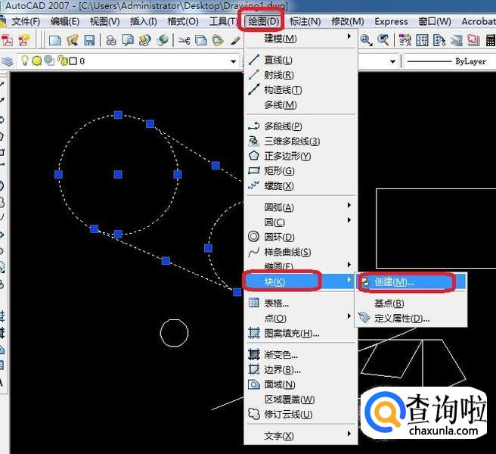Open the QuickCalc calculator icon
Screen dimensions: 496x454
click(491, 40)
